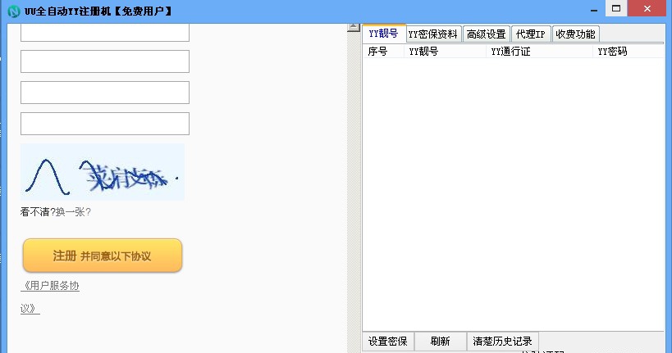Focus the third input field

(105, 93)
